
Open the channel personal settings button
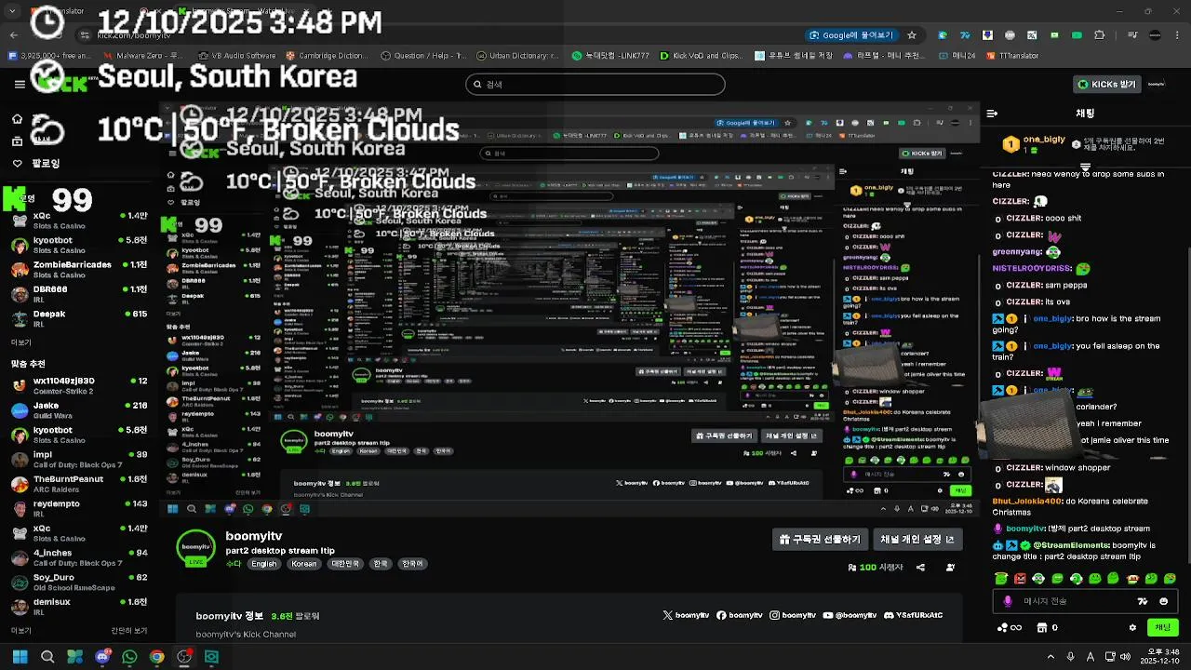917,539
